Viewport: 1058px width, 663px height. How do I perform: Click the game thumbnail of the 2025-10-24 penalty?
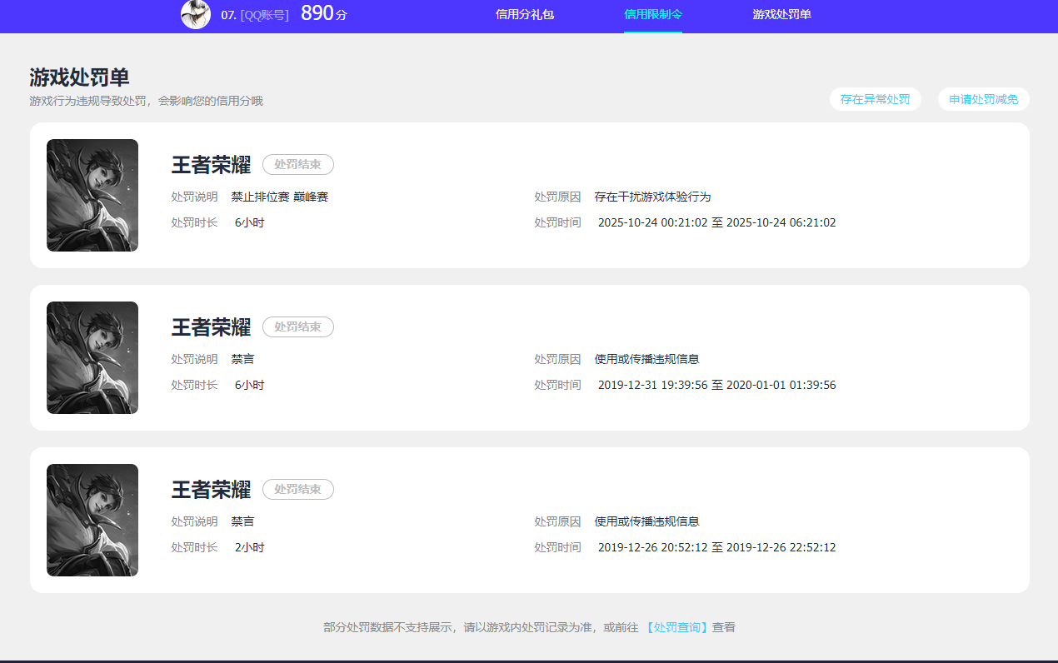pyautogui.click(x=92, y=195)
